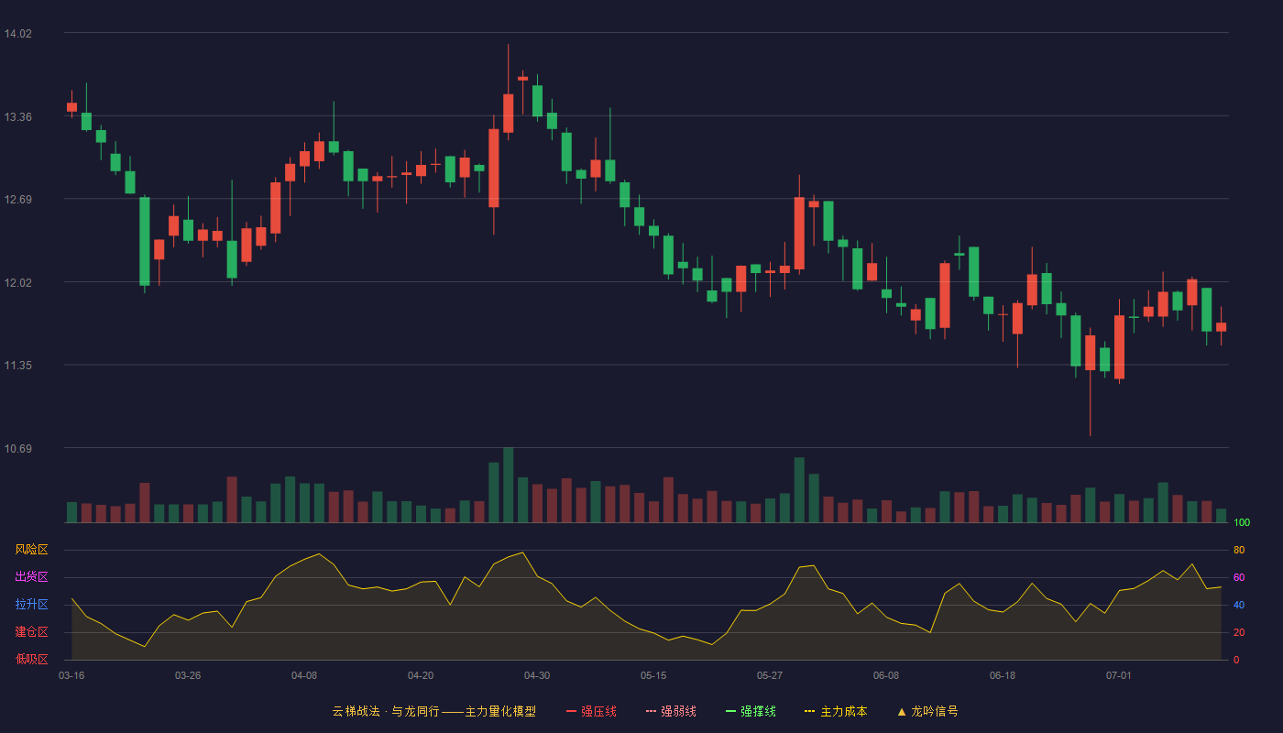The width and height of the screenshot is (1283, 733).
Task: Click the 拉升区 zone label
Action: point(31,605)
